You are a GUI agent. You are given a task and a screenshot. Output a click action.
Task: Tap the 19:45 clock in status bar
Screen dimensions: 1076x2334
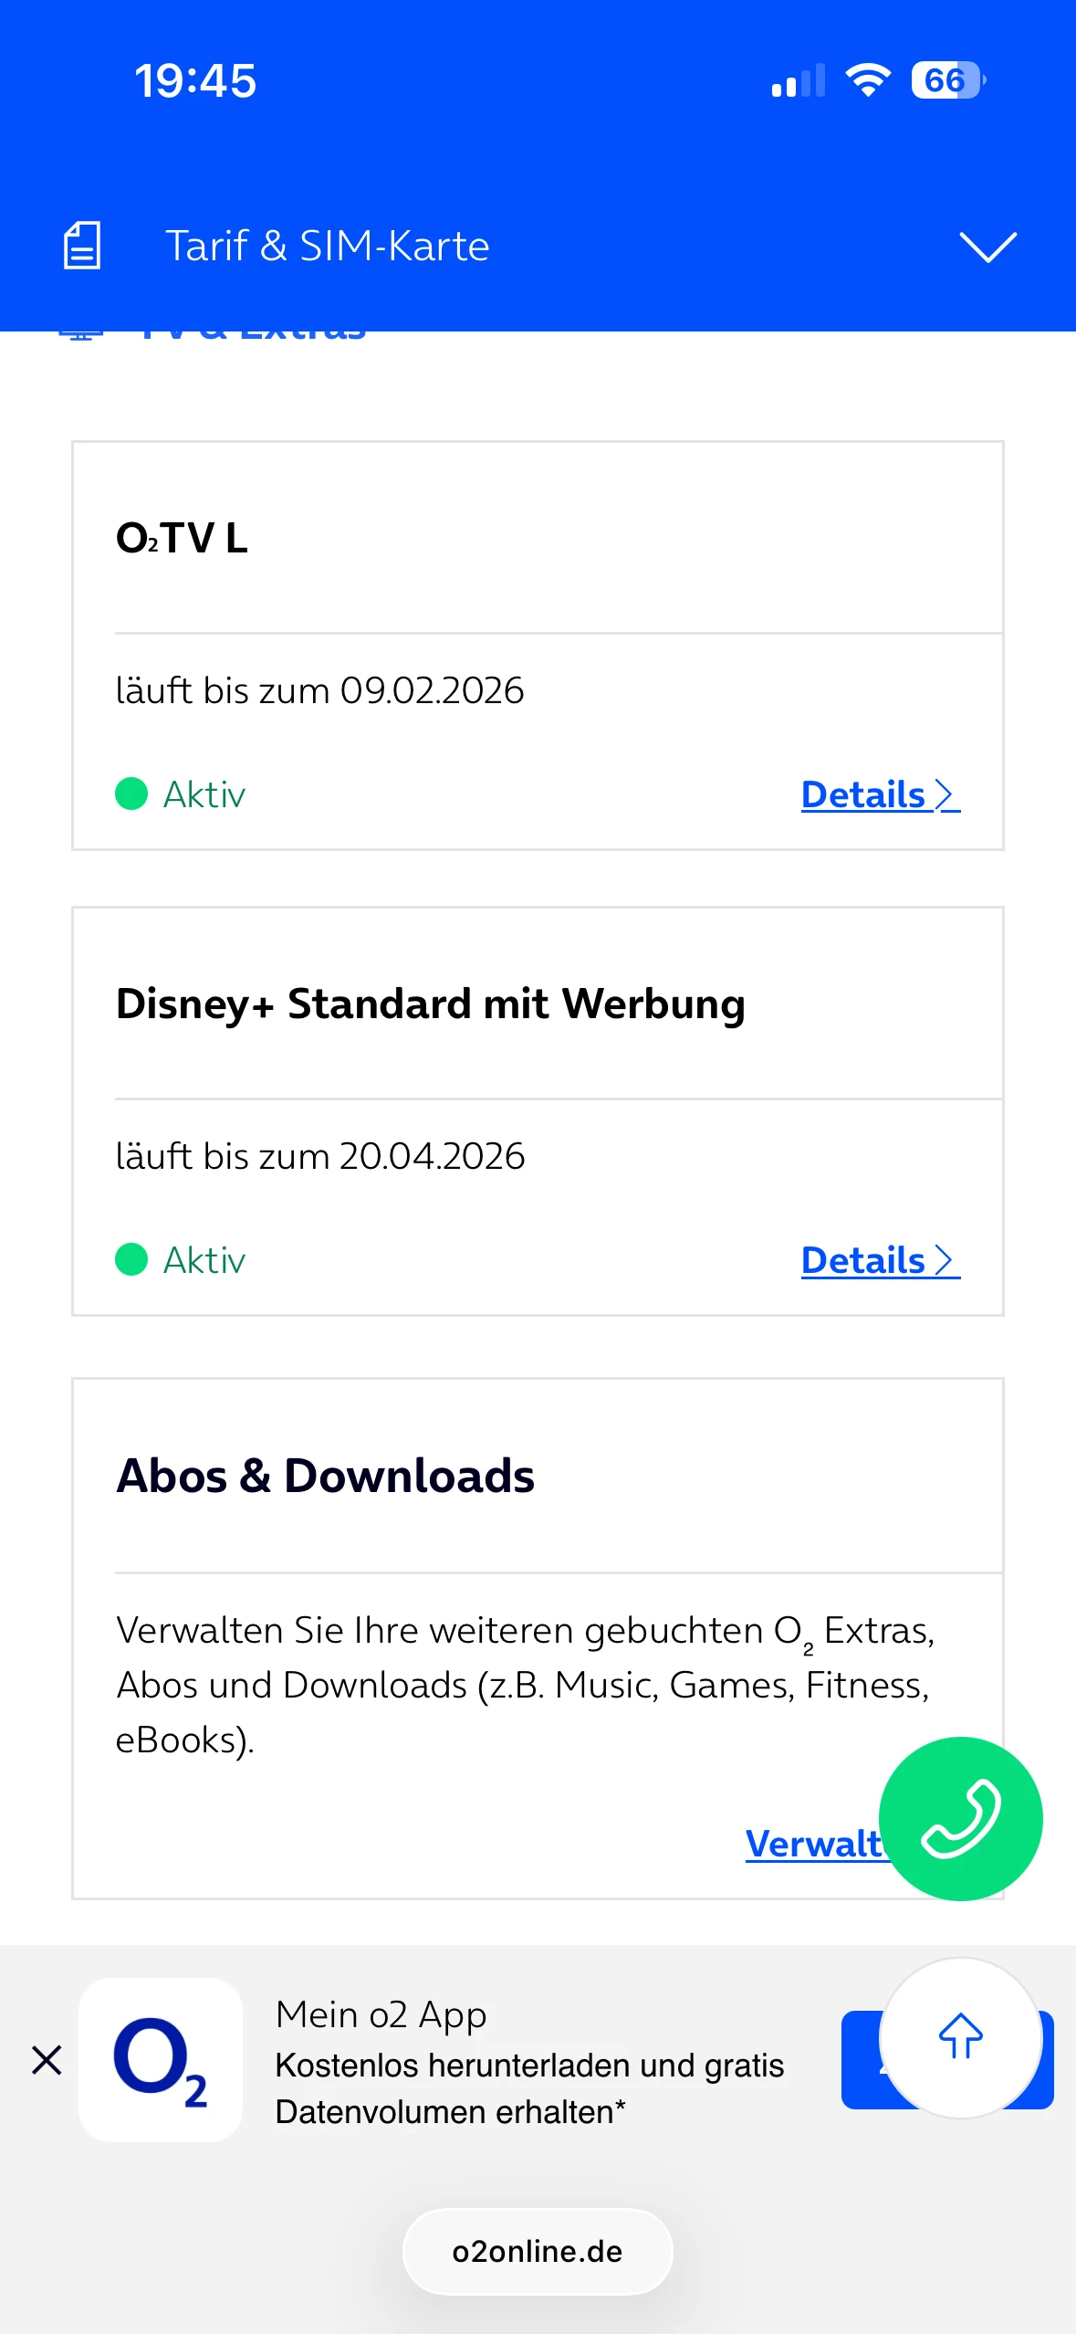(195, 80)
